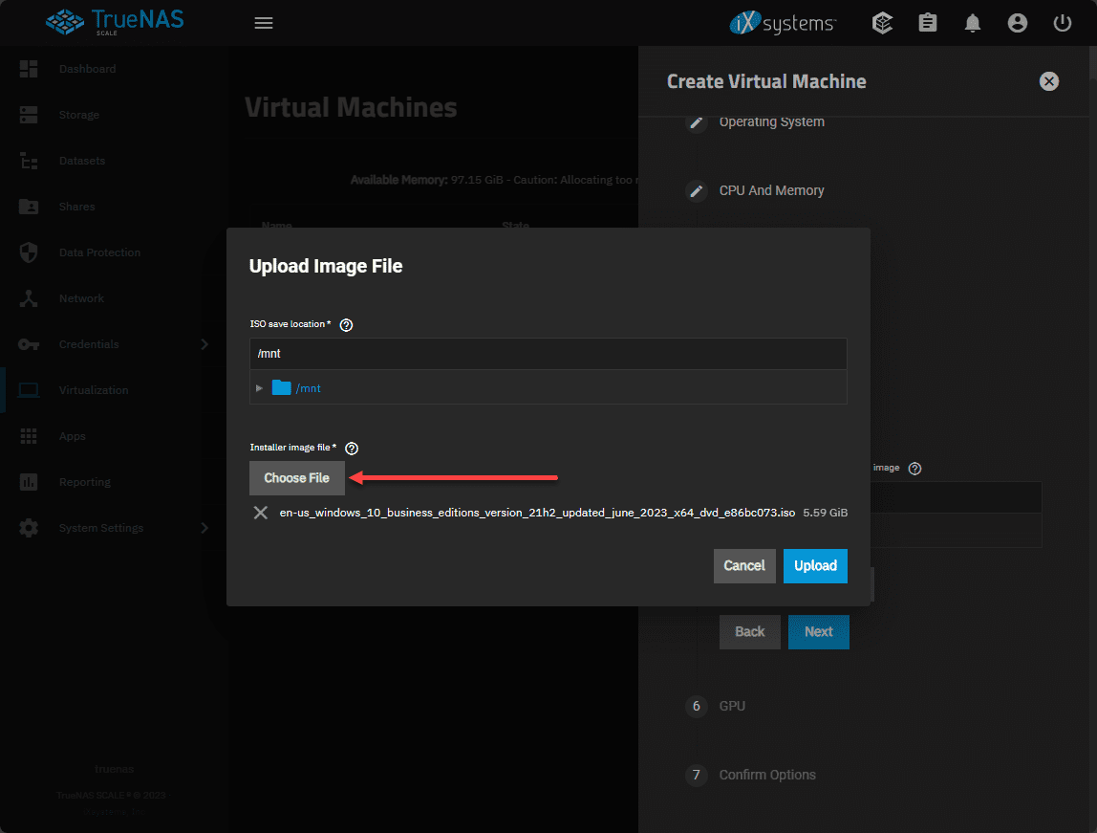The height and width of the screenshot is (833, 1097).
Task: Click the blue Upload button
Action: [815, 565]
